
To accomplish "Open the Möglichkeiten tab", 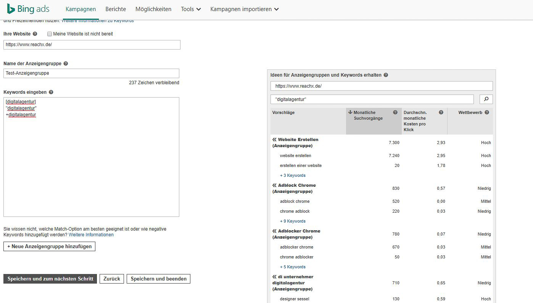I will pyautogui.click(x=153, y=9).
